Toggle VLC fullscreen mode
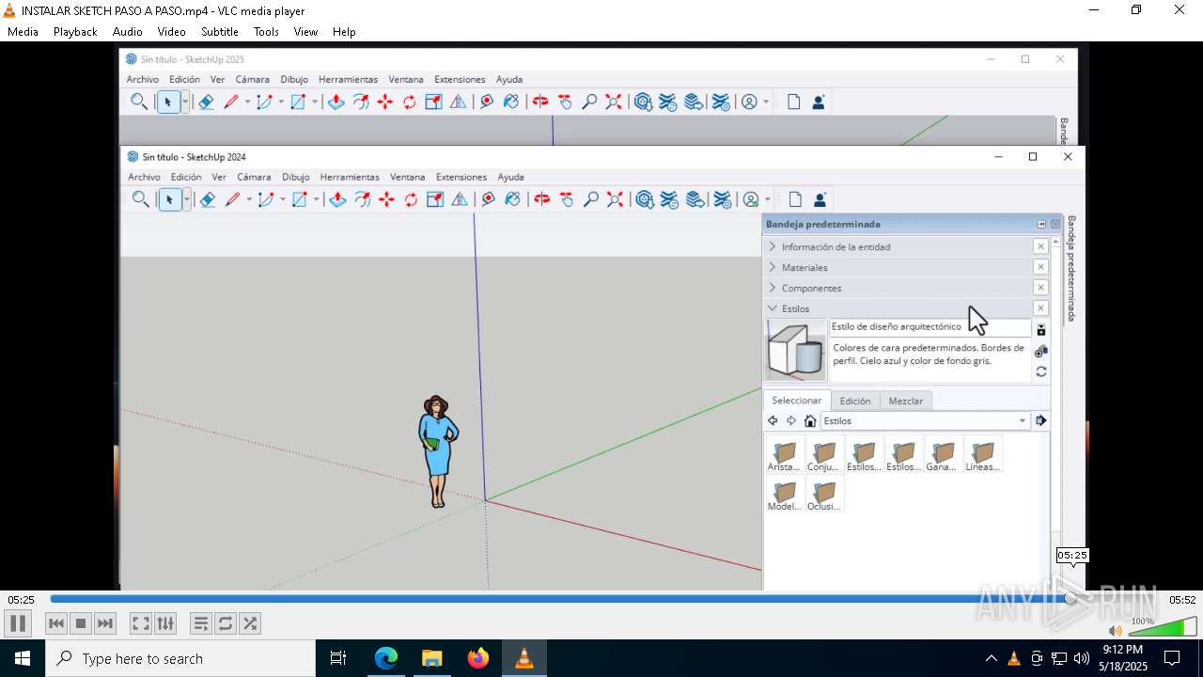This screenshot has height=677, width=1203. click(x=141, y=623)
